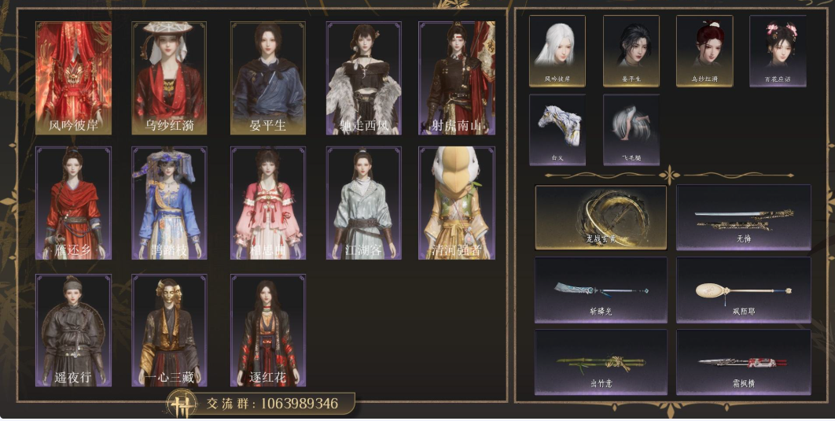The width and height of the screenshot is (835, 421).
Task: Select the 射虎南山 outfit card
Action: pos(457,78)
